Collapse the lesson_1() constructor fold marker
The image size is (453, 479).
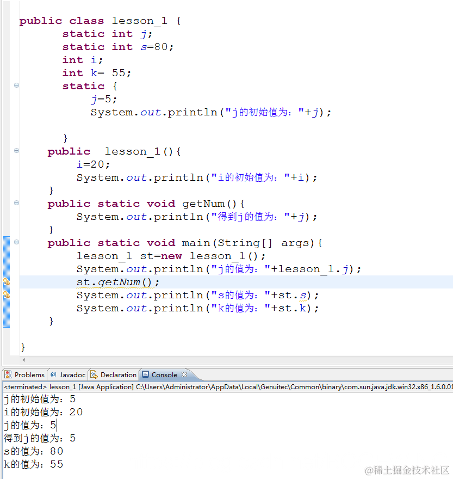click(x=16, y=151)
